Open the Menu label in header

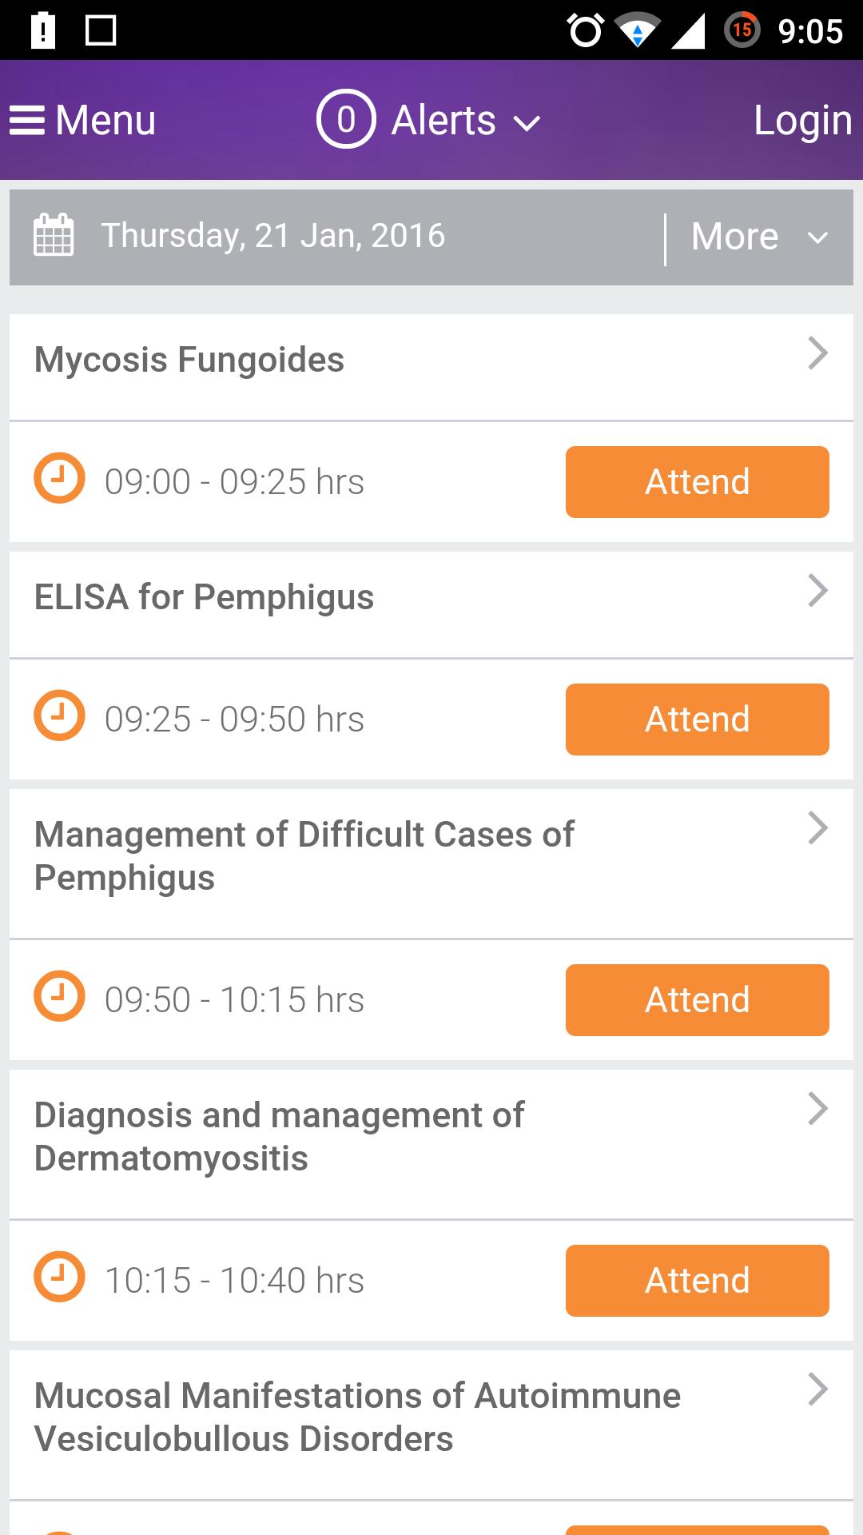(105, 121)
